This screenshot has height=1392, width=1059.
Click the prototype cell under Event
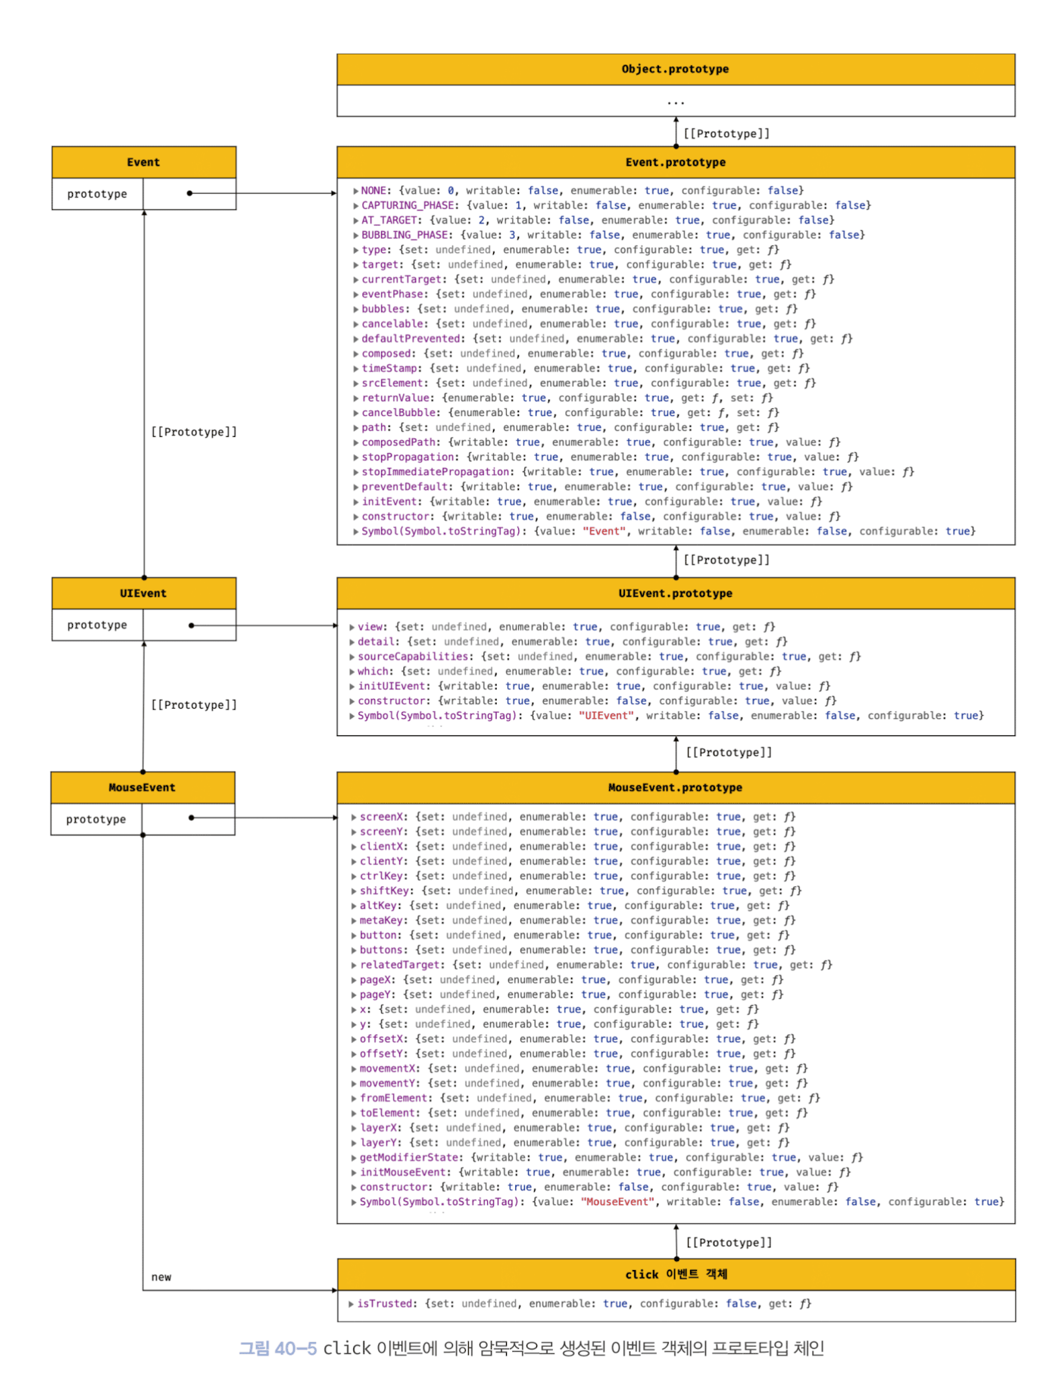coord(97,194)
